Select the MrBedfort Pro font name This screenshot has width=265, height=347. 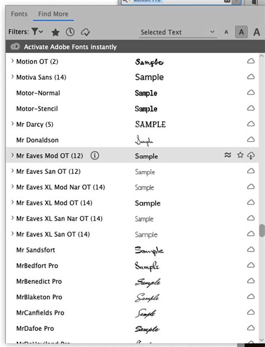(x=37, y=266)
